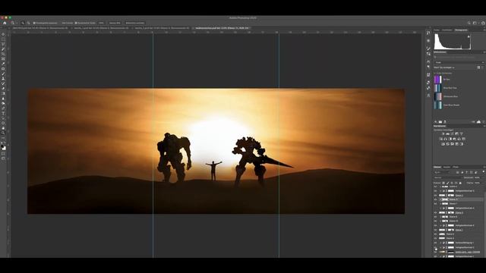Enable lock transparent pixels

[443, 183]
